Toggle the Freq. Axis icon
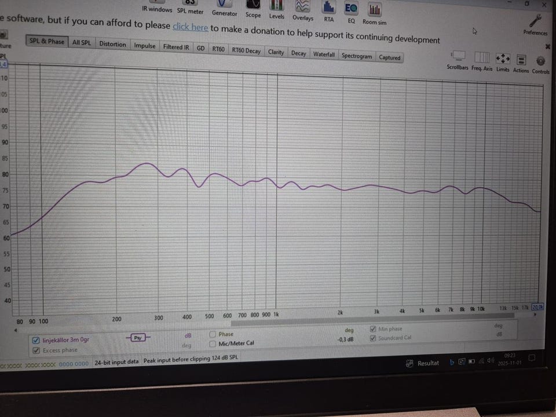Image resolution: width=556 pixels, height=417 pixels. 482,57
